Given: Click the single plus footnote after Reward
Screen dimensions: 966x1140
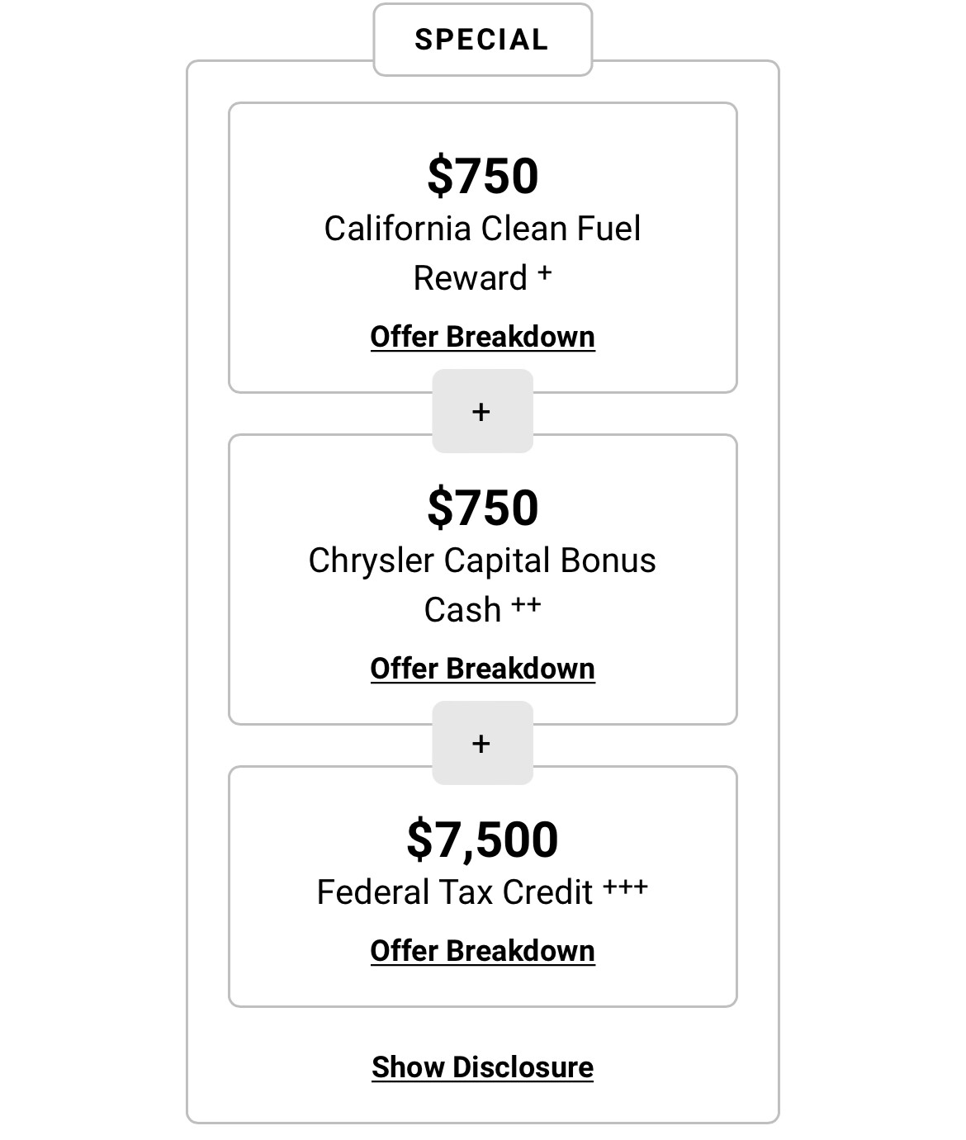Looking at the screenshot, I should coord(544,272).
